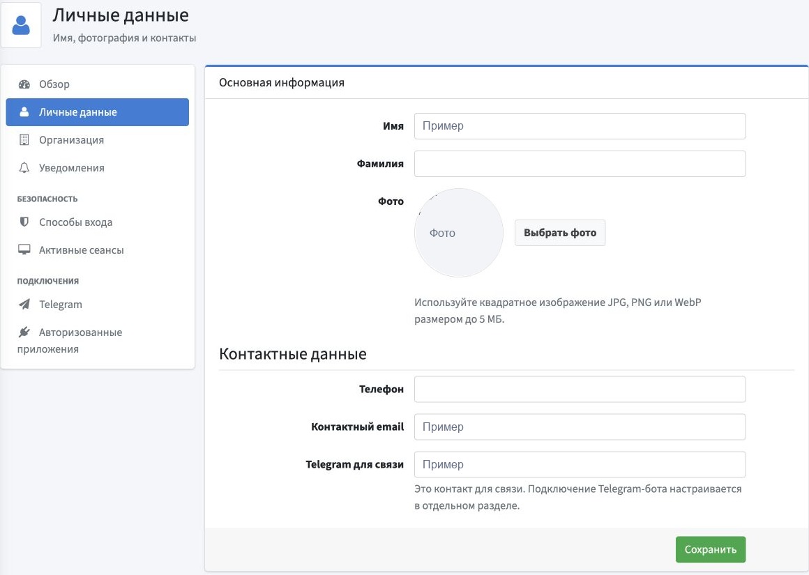Open the Обзор section in sidebar
The image size is (809, 575).
[x=98, y=84]
